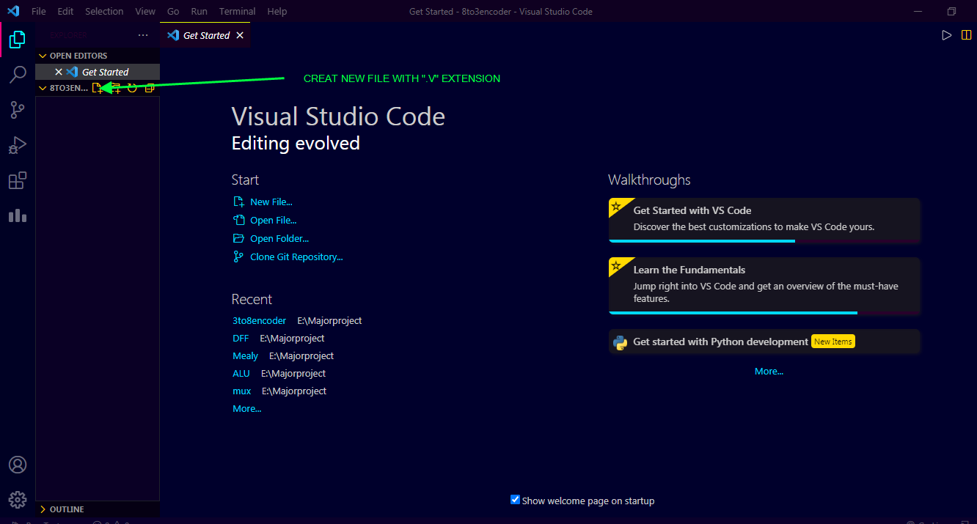The height and width of the screenshot is (524, 977).
Task: Open the Run and Debug view
Action: 18,145
